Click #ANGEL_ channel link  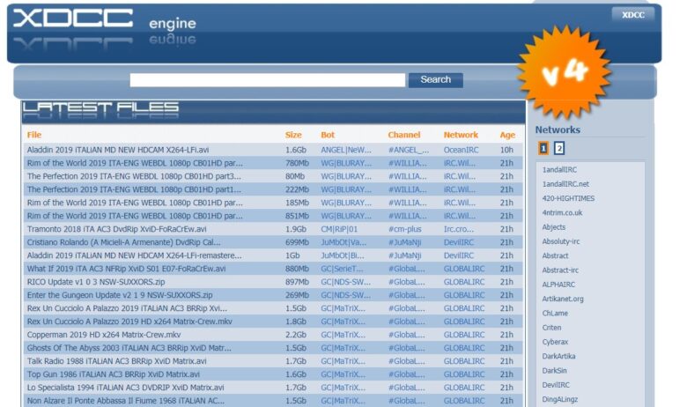click(409, 150)
